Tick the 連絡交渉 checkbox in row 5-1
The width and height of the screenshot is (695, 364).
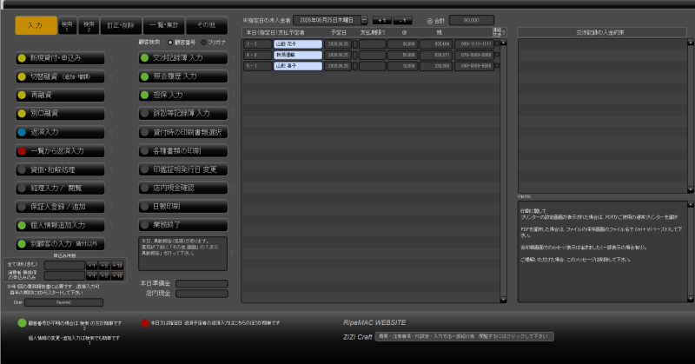click(x=497, y=66)
